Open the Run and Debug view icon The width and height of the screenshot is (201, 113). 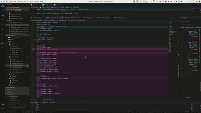[2, 34]
